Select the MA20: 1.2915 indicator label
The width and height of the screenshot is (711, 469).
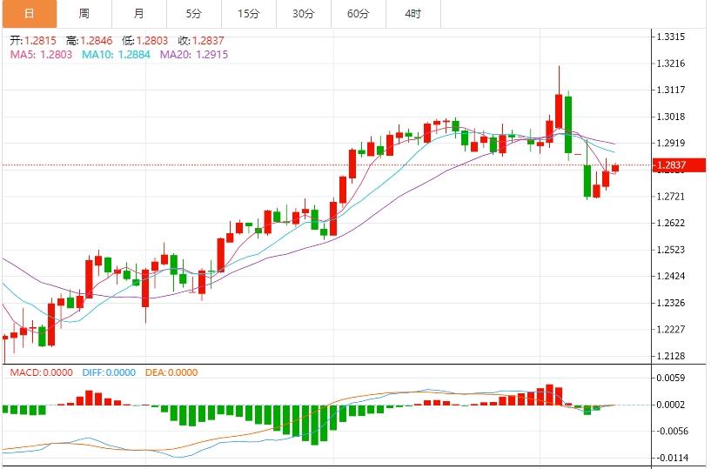tap(194, 54)
